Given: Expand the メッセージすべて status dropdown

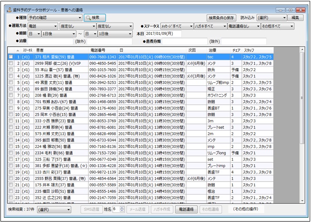Looking at the screenshot, I should coord(177,26).
